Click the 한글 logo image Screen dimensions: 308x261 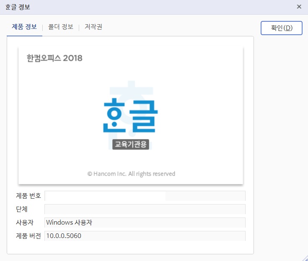[130, 115]
